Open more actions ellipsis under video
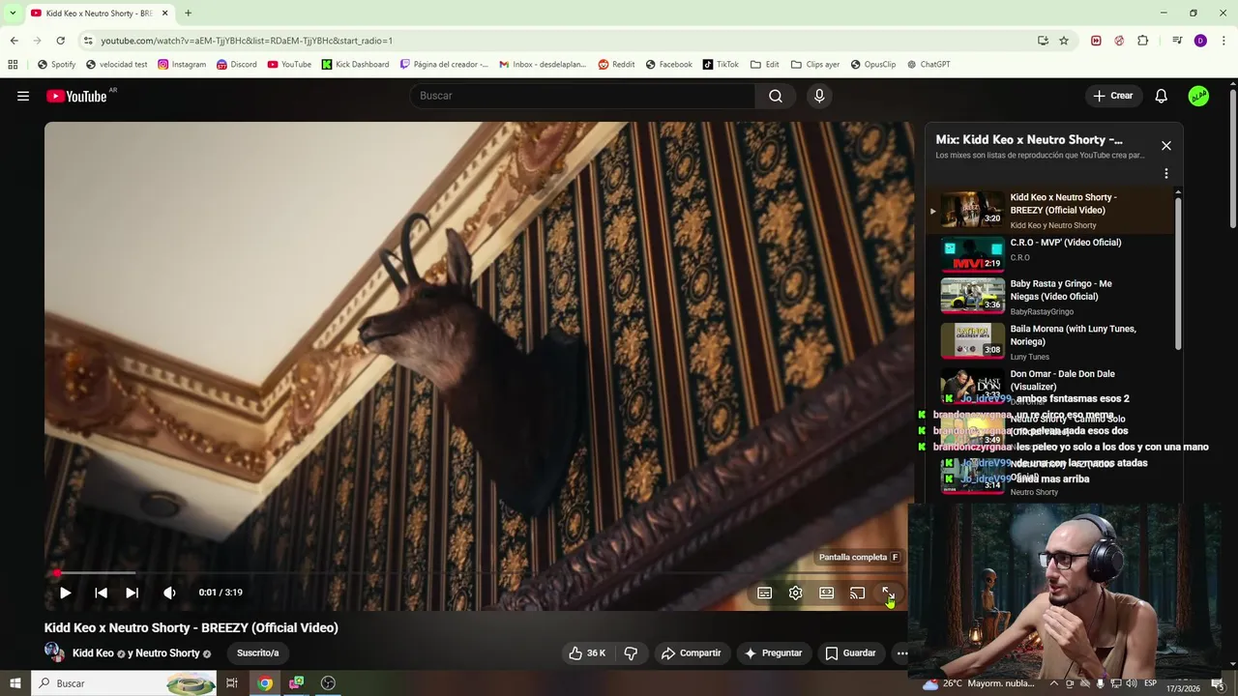The width and height of the screenshot is (1238, 696). [x=901, y=653]
